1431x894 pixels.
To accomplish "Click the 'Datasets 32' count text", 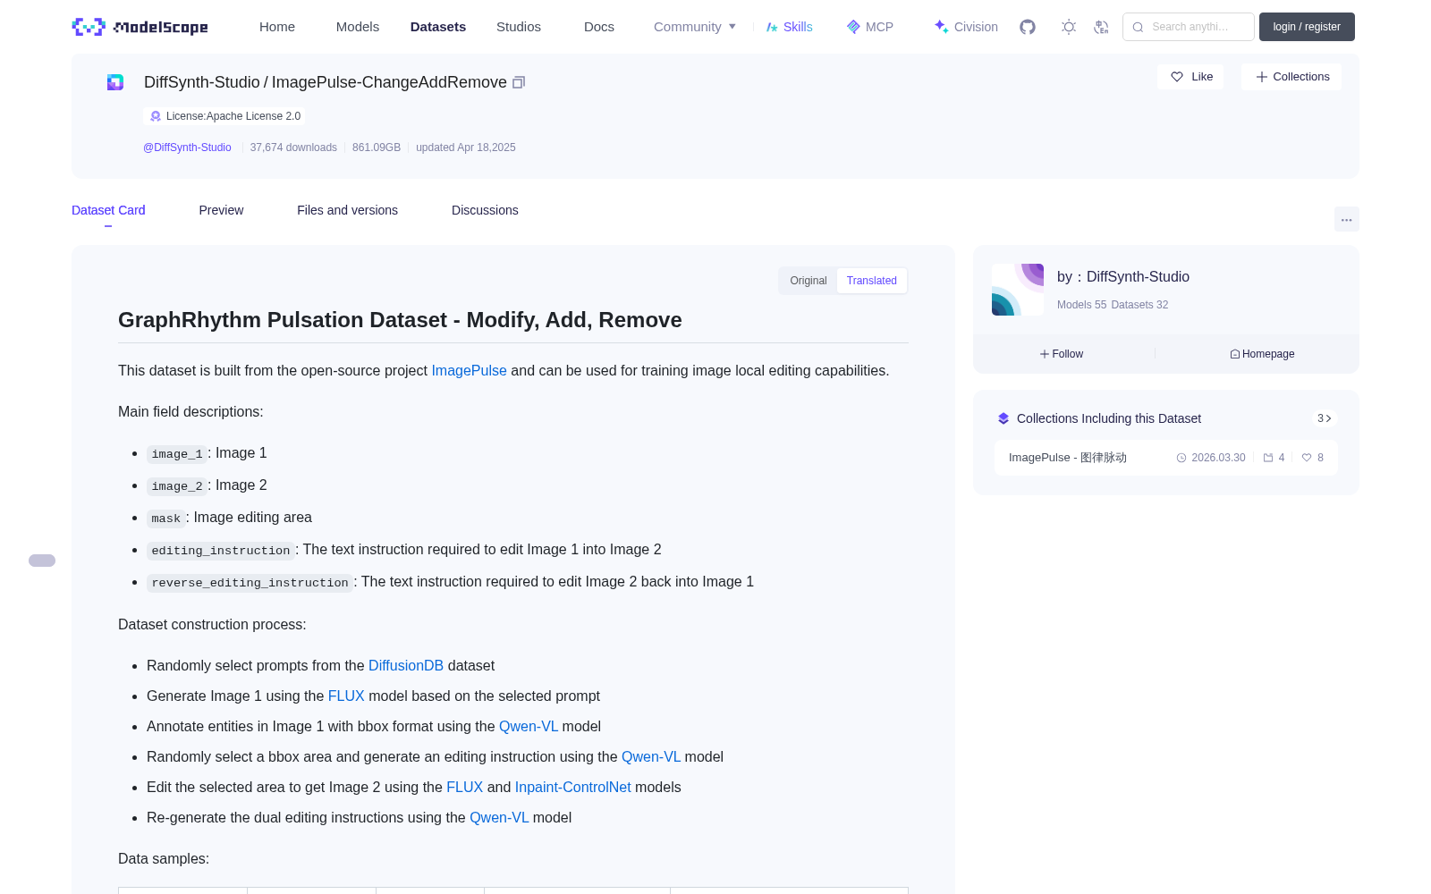I will (x=1139, y=305).
